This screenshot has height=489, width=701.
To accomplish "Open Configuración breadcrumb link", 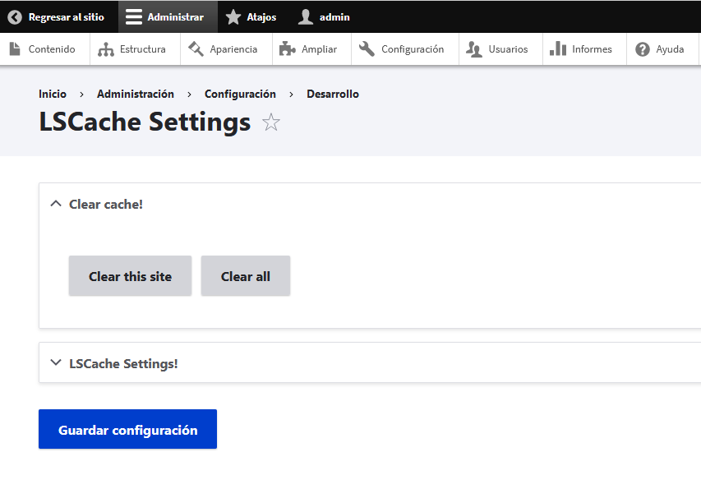I will [240, 95].
